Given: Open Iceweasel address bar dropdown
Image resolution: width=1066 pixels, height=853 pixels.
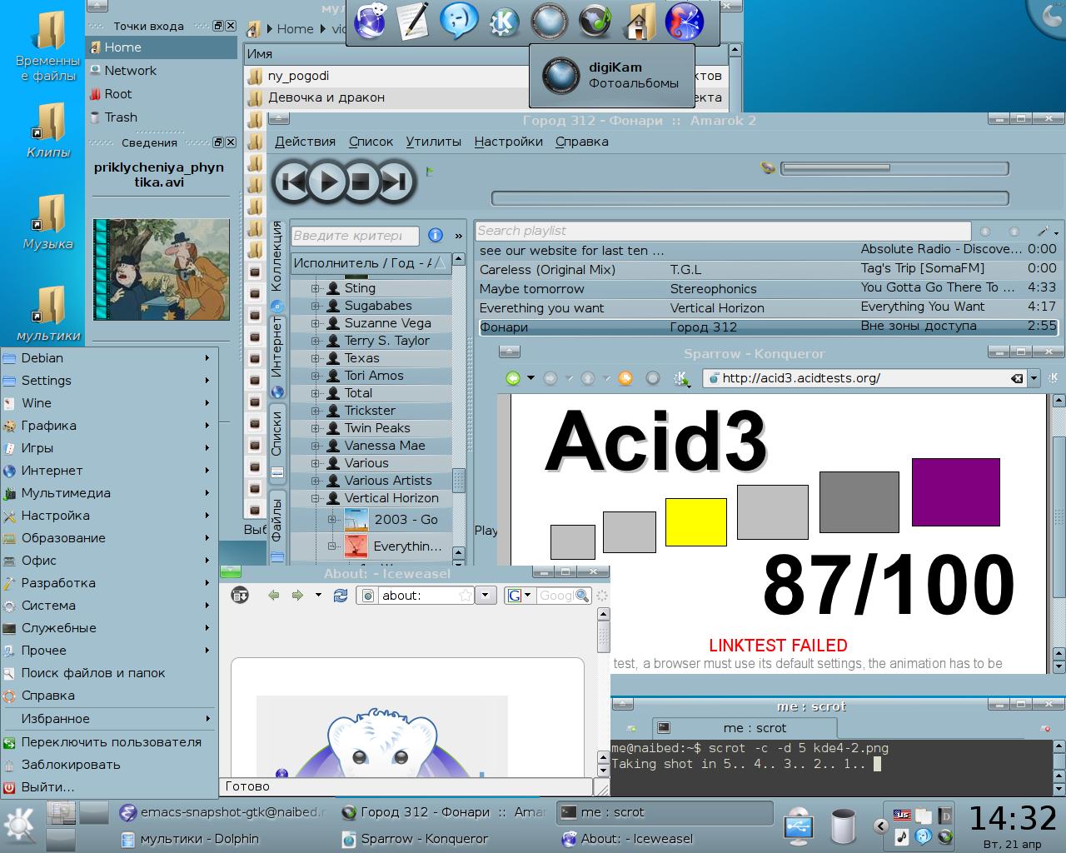Looking at the screenshot, I should click(x=485, y=595).
